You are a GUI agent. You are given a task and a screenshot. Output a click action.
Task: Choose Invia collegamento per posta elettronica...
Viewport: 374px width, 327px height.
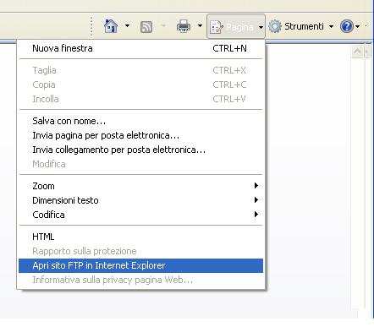coord(140,150)
